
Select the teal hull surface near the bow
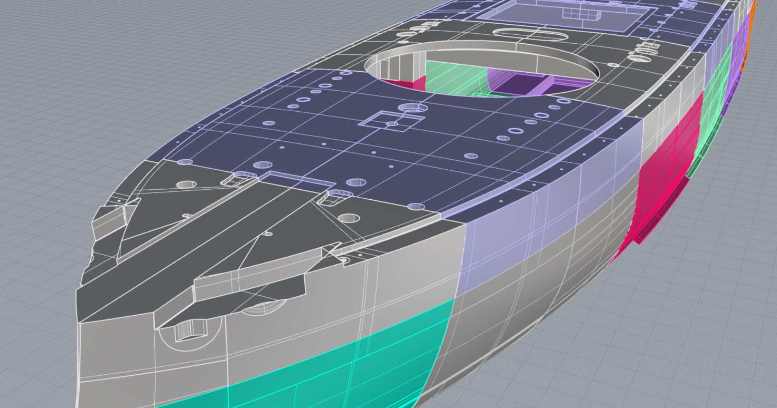(317, 358)
